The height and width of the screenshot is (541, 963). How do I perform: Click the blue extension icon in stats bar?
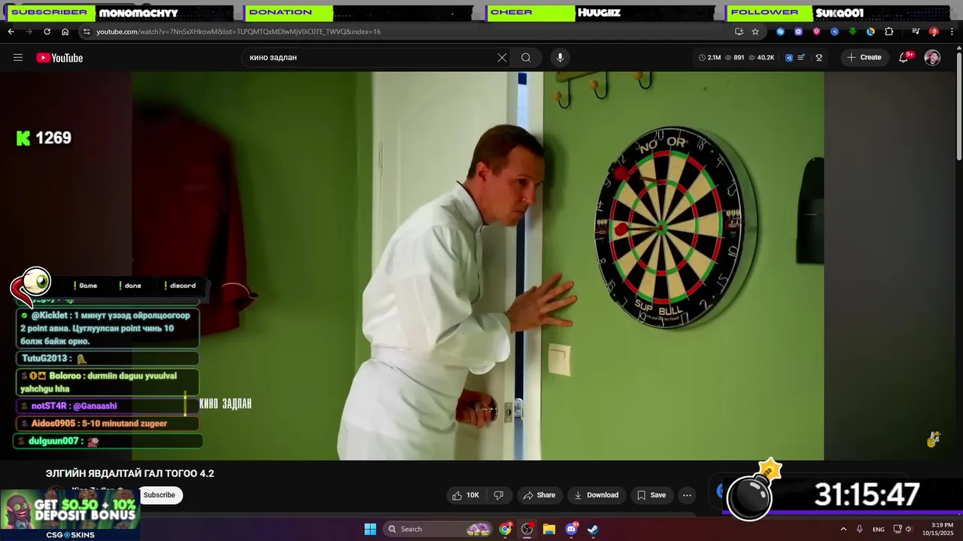(789, 58)
